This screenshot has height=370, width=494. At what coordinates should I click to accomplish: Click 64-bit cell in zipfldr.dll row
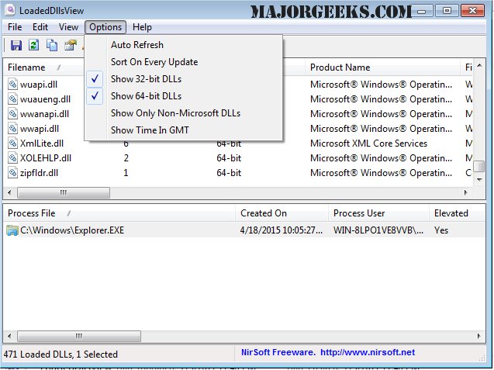(x=229, y=173)
